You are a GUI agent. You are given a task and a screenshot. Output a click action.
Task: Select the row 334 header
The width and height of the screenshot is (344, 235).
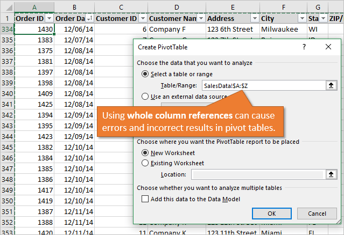point(7,29)
